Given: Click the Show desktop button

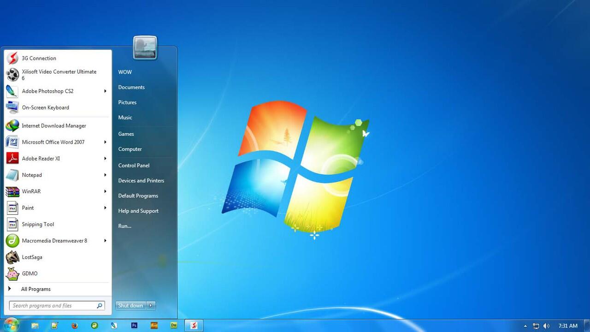Looking at the screenshot, I should 586,326.
